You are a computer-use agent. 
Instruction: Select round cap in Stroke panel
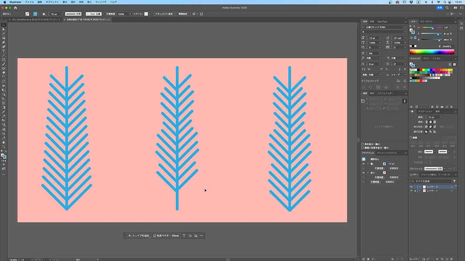[431, 122]
